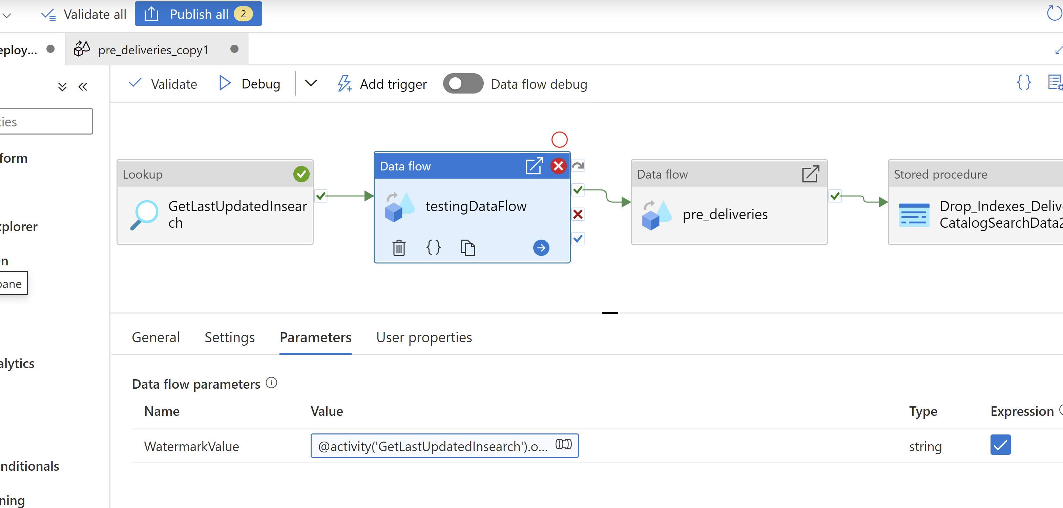Open pre_deliveries data flow via header icon
Image resolution: width=1063 pixels, height=508 pixels.
810,174
